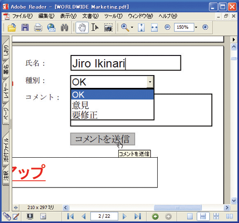
Task: Open the ファイル(F) menu
Action: point(23,16)
